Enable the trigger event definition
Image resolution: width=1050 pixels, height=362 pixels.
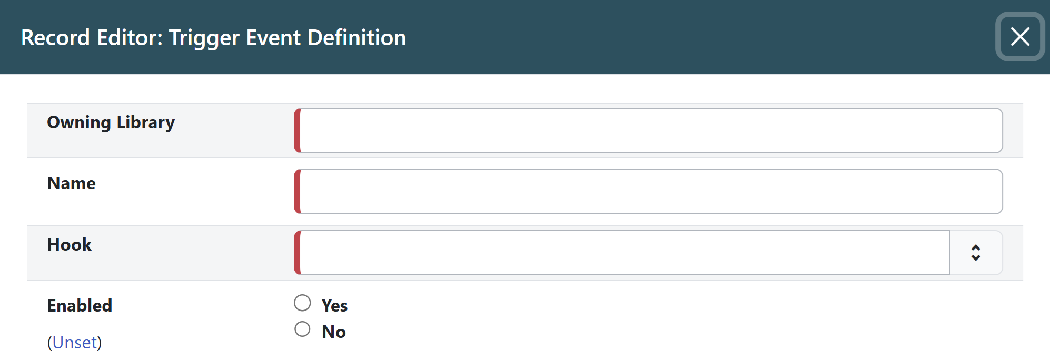(302, 303)
